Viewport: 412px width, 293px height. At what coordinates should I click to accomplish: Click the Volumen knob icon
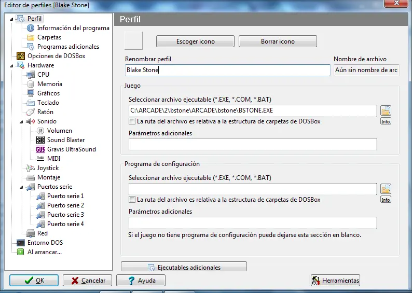[x=40, y=131]
